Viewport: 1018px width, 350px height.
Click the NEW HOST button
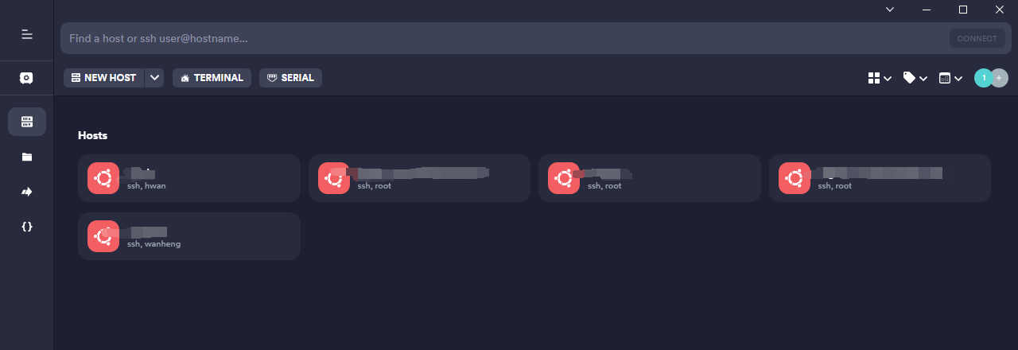click(104, 78)
